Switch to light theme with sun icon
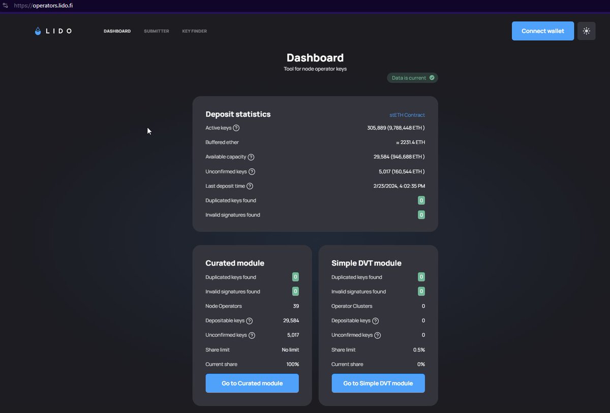610x413 pixels. coord(586,31)
